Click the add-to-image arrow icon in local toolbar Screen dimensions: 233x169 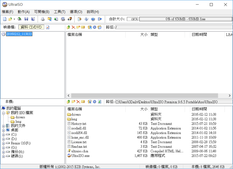[90, 102]
